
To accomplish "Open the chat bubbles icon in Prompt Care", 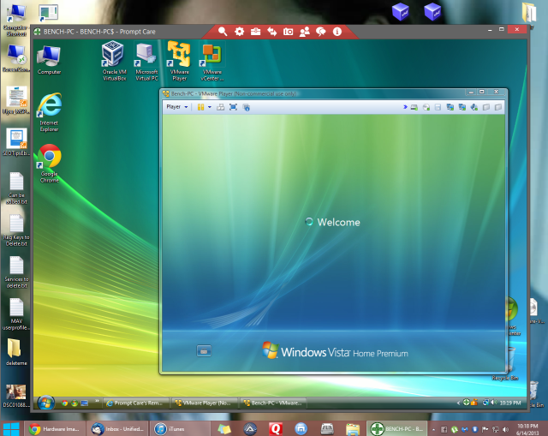I will click(x=321, y=32).
